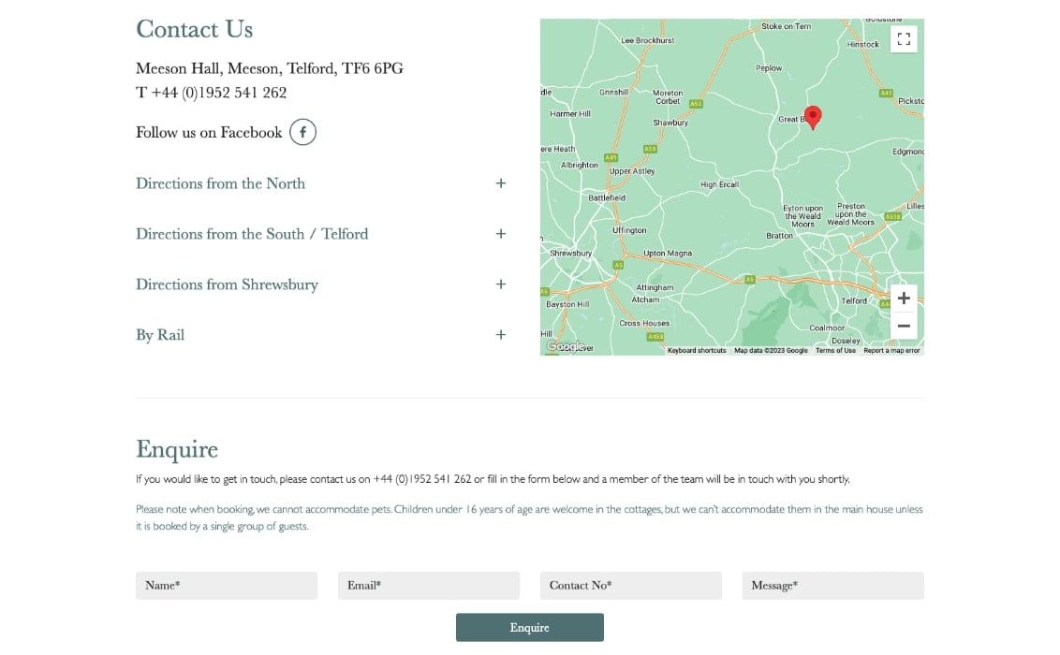Submit the Enquire button

pos(529,627)
